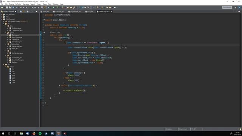Image resolution: width=242 pixels, height=136 pixels.
Task: Click the Forward navigation arrow in toolbar
Action: pyautogui.click(x=115, y=8)
